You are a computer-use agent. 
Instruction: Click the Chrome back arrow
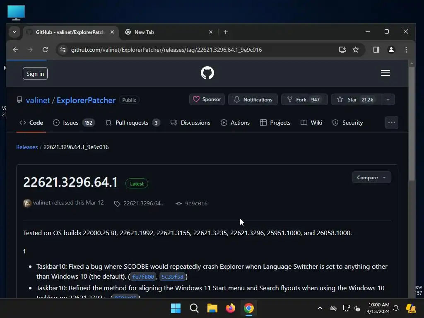point(15,50)
